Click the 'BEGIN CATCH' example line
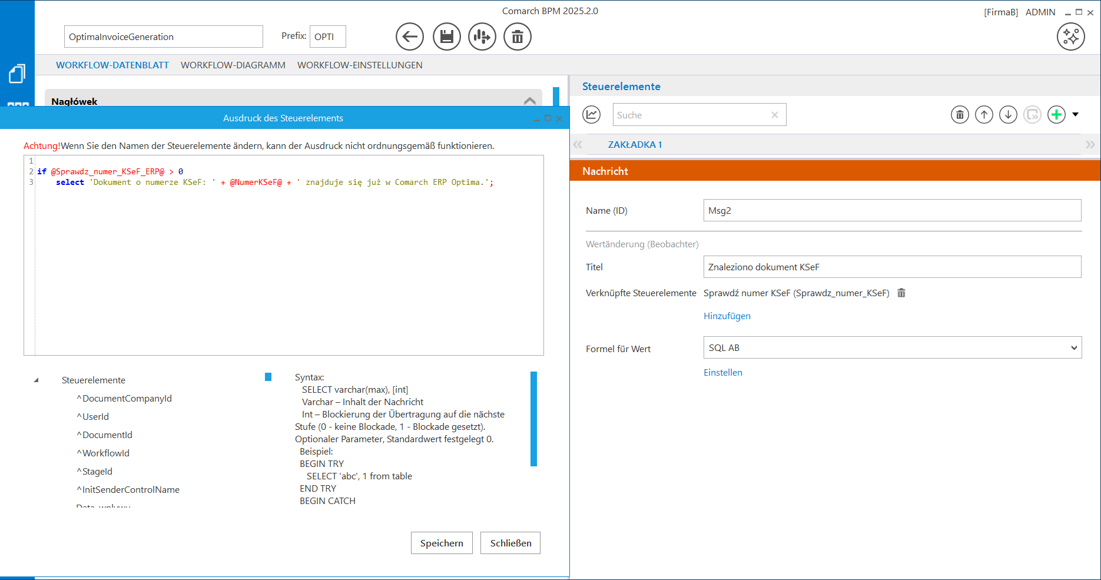Screen dimensions: 1101x580 point(327,501)
